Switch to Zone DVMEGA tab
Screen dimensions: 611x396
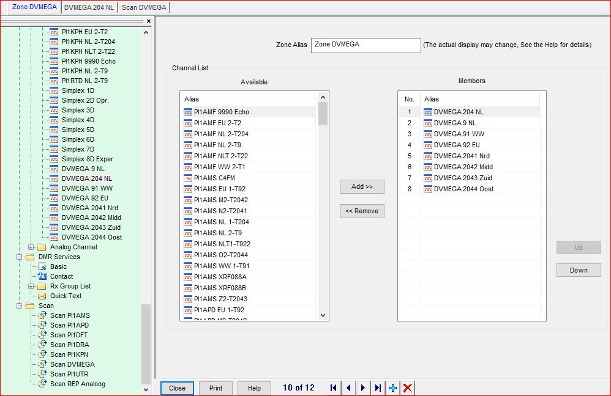pos(34,7)
